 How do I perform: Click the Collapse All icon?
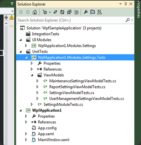point(69,12)
